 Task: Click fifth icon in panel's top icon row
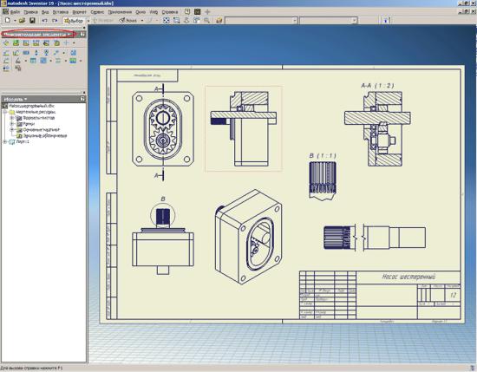click(46, 43)
